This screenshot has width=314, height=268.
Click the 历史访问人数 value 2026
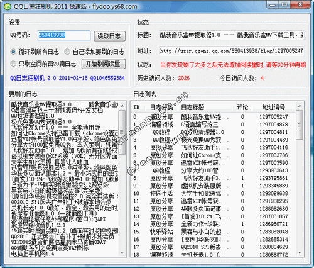click(184, 78)
